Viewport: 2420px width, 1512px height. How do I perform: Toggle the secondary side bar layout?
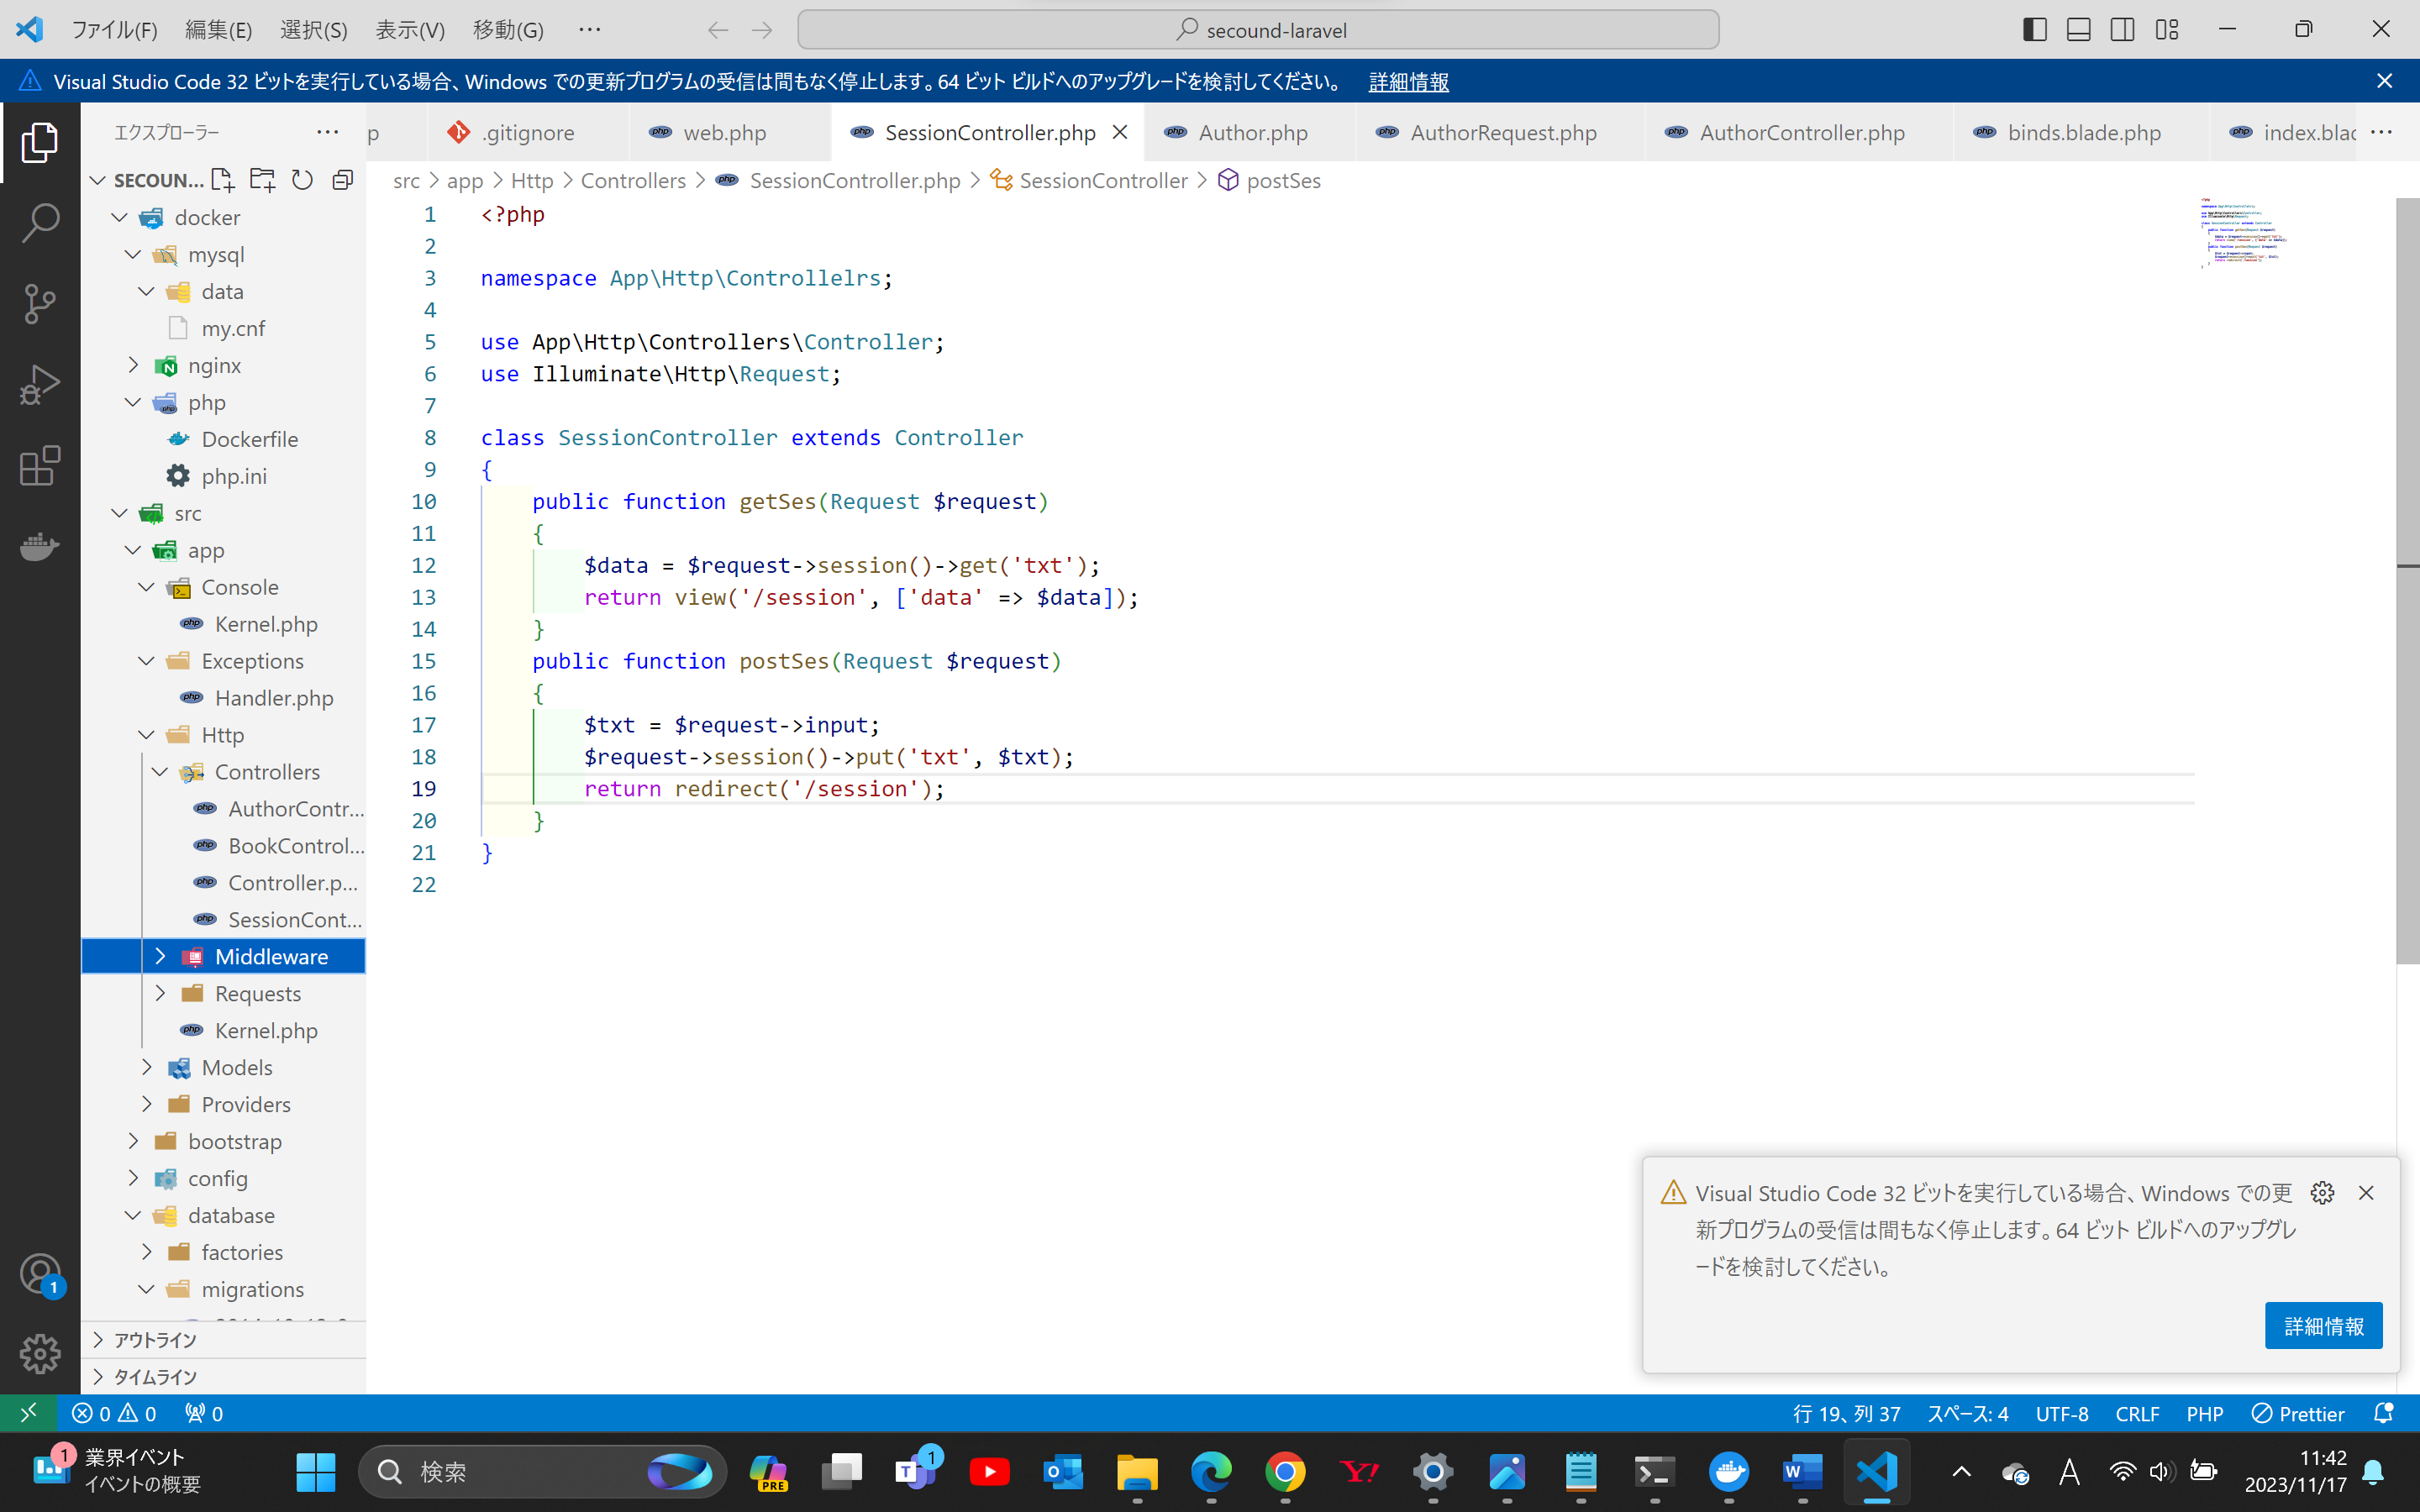click(2122, 30)
